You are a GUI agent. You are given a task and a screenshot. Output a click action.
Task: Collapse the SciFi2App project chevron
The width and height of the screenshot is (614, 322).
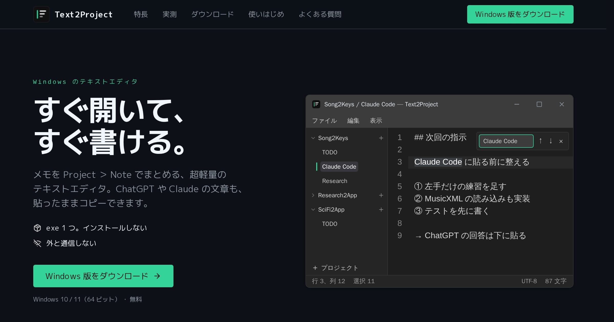pos(313,210)
